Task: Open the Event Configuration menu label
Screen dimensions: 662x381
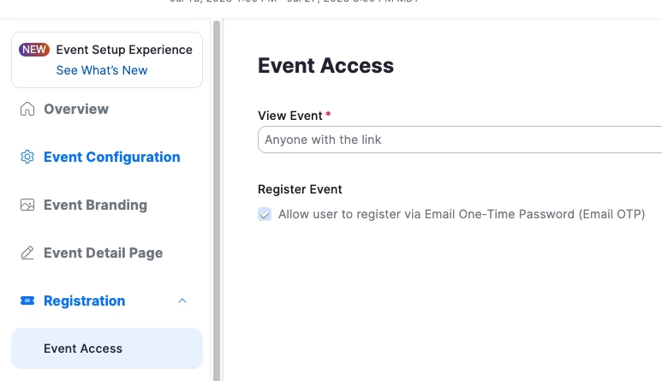Action: [x=111, y=158]
